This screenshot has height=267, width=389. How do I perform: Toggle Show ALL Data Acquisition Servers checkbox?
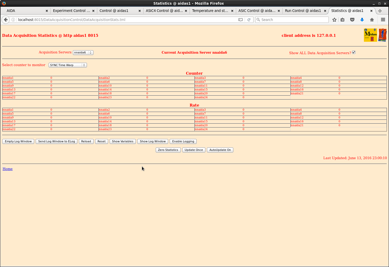[354, 52]
